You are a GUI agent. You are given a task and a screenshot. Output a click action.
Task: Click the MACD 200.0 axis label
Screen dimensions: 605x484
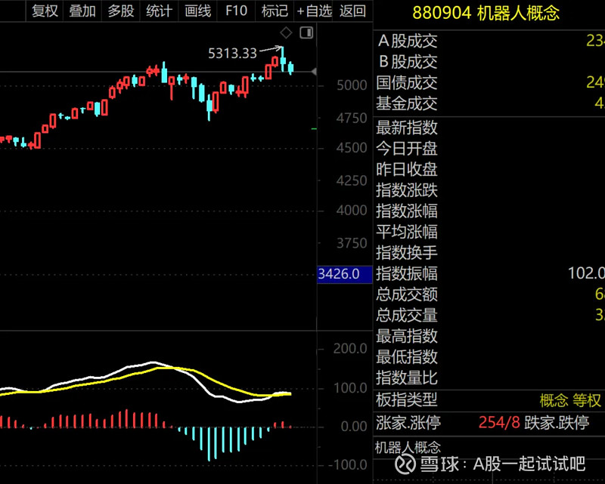(350, 348)
